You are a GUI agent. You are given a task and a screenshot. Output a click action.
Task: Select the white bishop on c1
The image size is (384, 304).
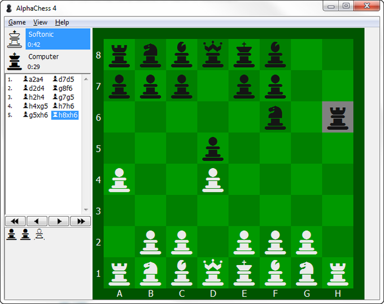[182, 273]
